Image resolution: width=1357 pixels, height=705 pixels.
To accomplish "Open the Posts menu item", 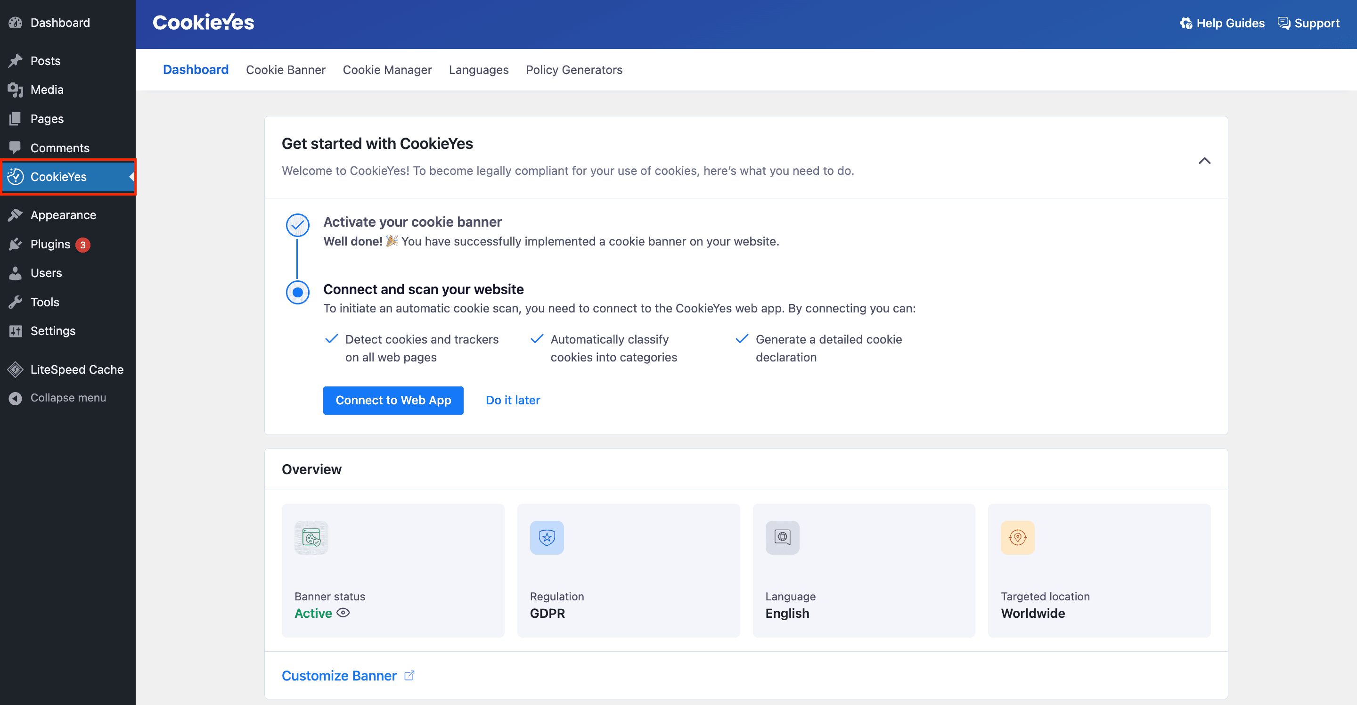I will coord(68,61).
